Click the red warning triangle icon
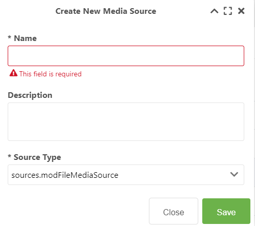This screenshot has height=226, width=255. (x=13, y=73)
